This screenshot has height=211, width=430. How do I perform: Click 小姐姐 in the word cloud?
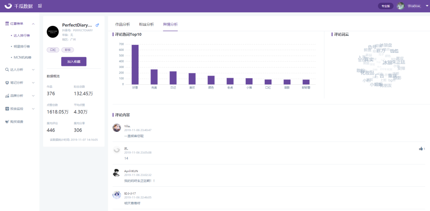[x=376, y=85]
